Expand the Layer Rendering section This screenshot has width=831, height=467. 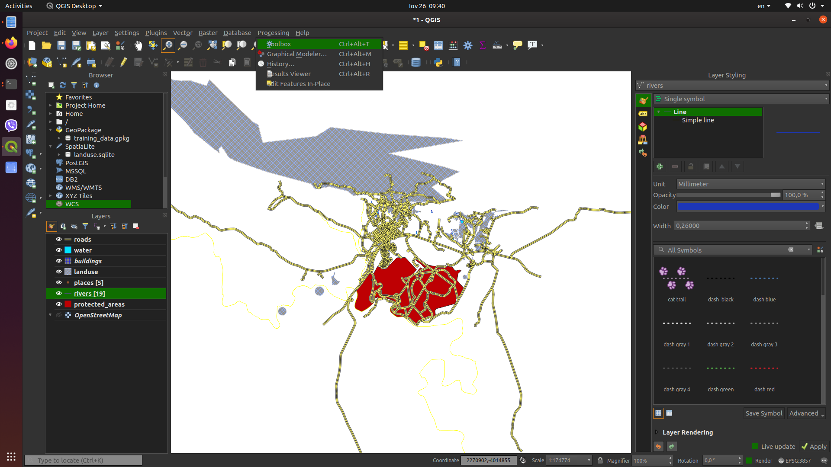pos(657,432)
